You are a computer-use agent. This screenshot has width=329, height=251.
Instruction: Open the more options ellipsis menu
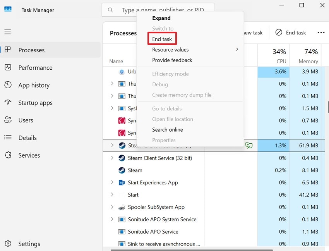[321, 33]
